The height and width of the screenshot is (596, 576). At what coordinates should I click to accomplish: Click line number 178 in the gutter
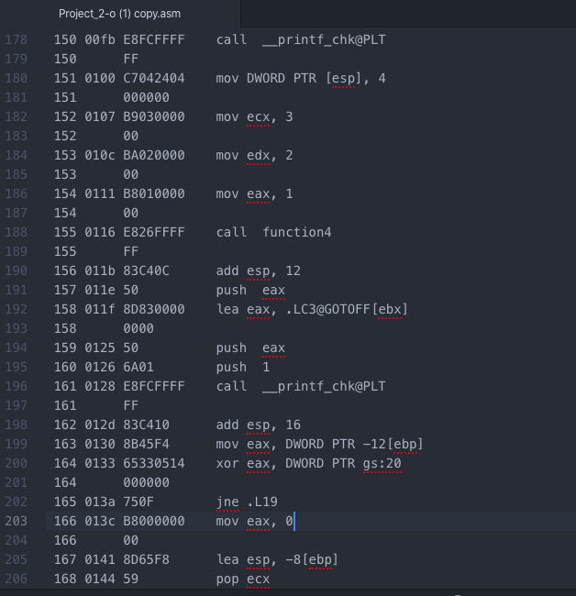pyautogui.click(x=16, y=39)
